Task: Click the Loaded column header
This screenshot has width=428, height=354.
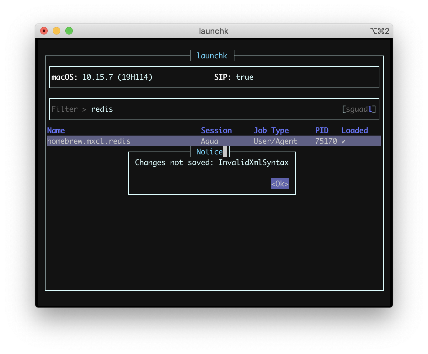Action: click(x=355, y=130)
